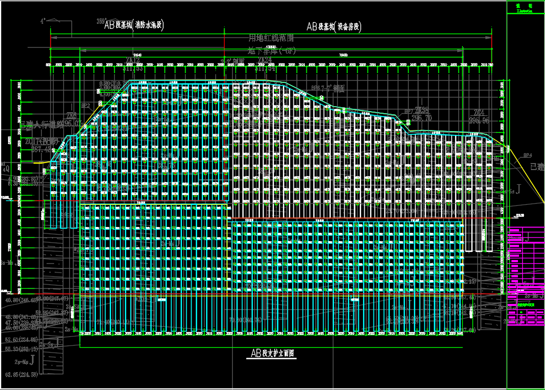Image resolution: width=545 pixels, height=390 pixels.
Task: Click the '4°' bearing annotation
Action: point(43,21)
